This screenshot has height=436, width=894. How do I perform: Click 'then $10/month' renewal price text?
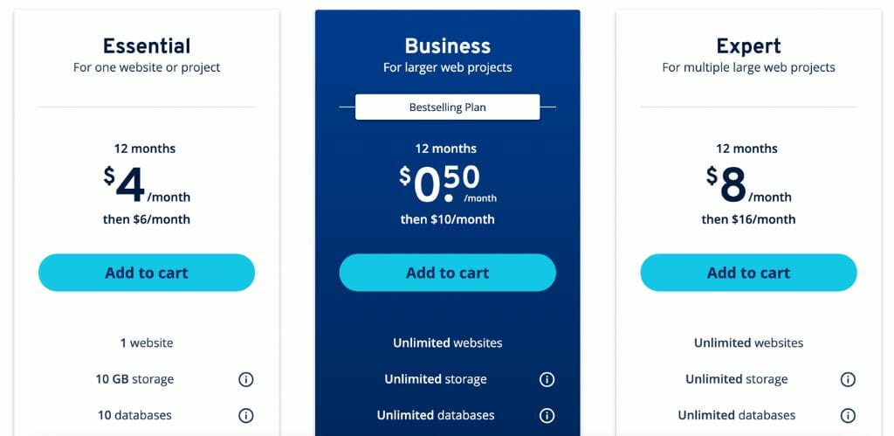tap(448, 219)
